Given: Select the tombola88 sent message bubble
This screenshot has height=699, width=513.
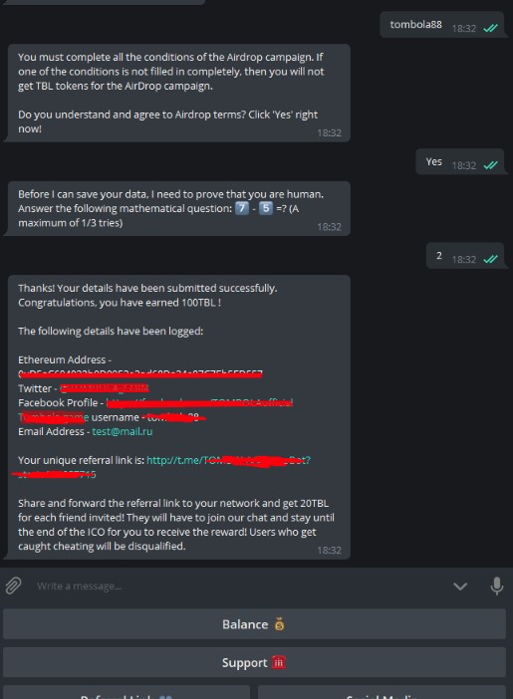Looking at the screenshot, I should point(442,25).
